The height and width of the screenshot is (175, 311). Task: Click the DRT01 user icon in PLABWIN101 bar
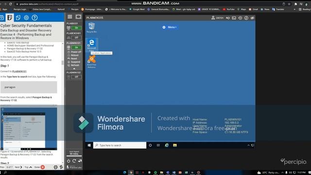coord(213,18)
